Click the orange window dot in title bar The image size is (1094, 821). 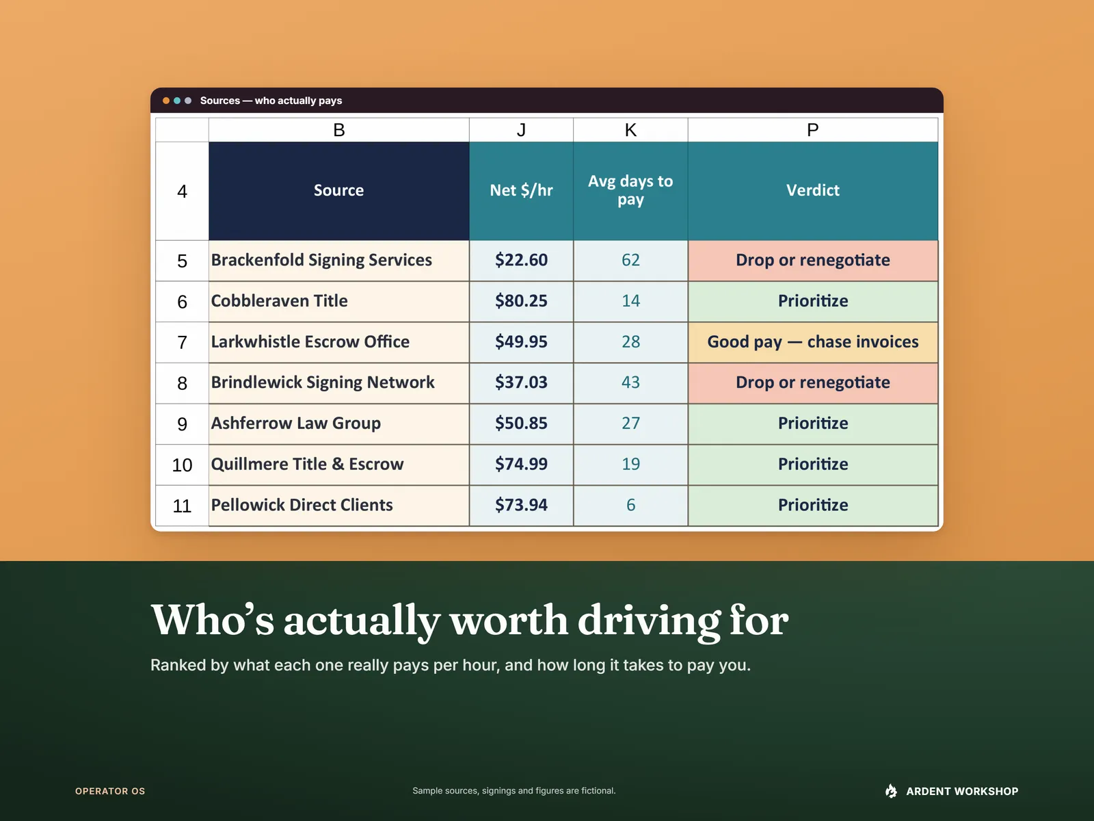[x=166, y=101]
